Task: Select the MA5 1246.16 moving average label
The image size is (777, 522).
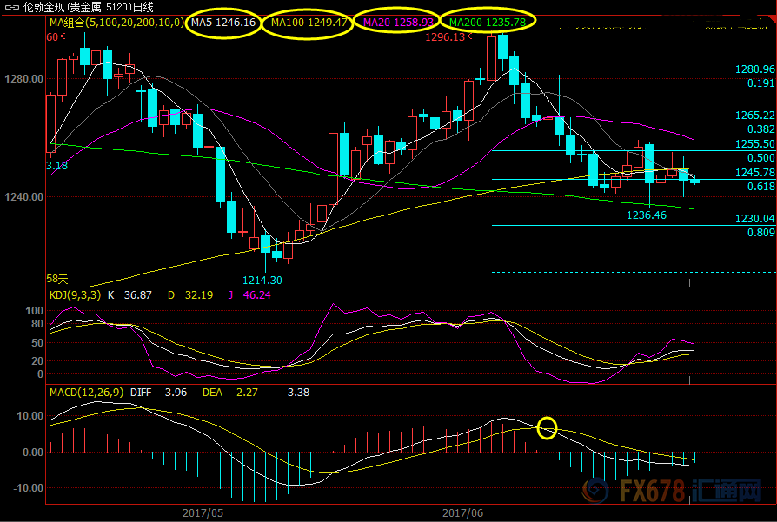Action: tap(224, 22)
